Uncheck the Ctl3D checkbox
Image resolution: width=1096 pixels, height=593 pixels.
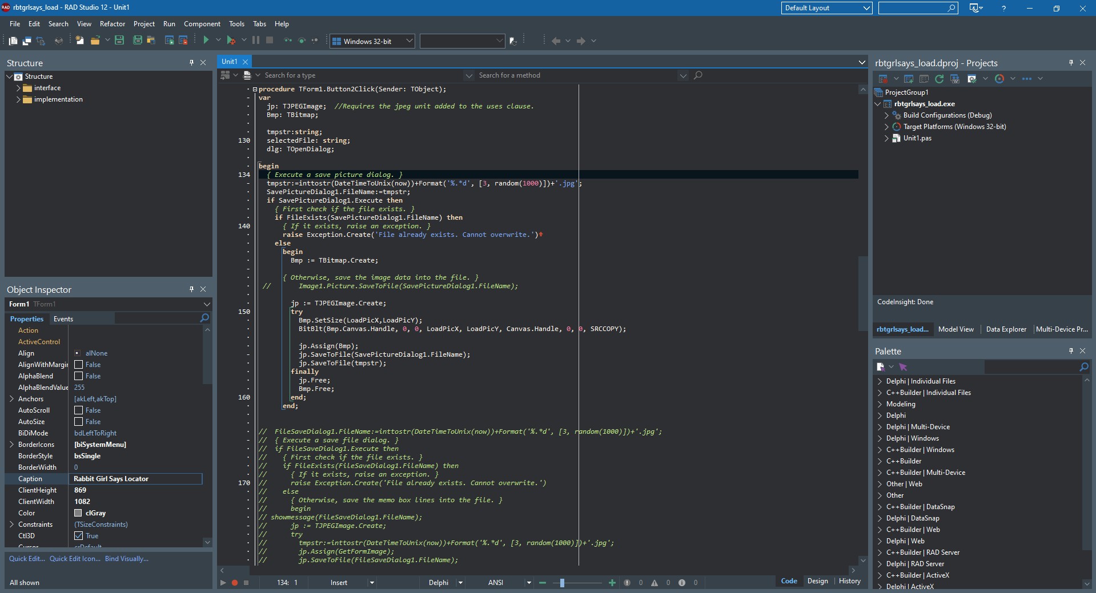pos(79,536)
